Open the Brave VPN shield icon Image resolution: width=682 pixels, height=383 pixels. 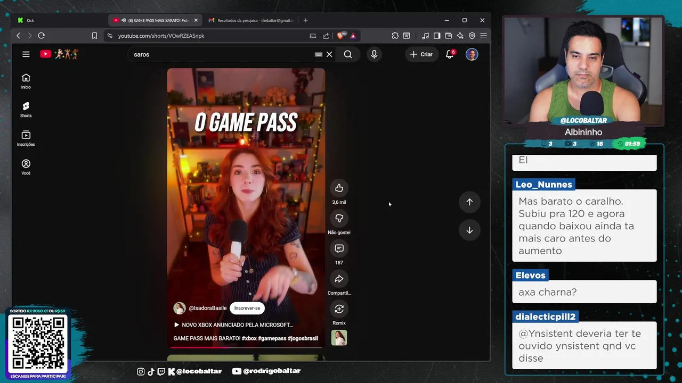tap(472, 36)
